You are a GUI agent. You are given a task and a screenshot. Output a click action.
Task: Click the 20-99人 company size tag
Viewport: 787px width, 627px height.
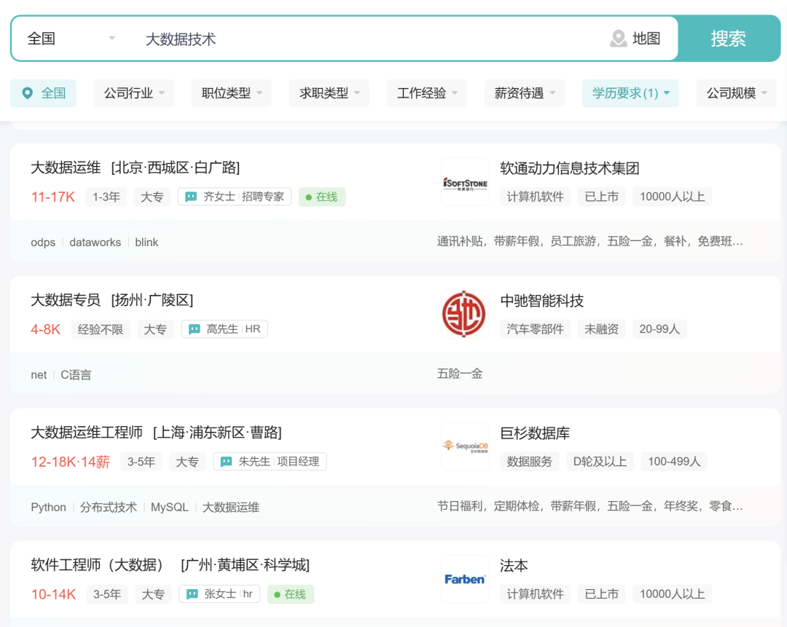[x=659, y=329]
